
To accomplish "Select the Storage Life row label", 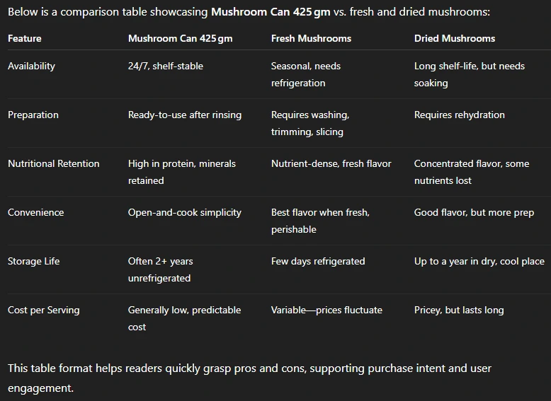I will pos(34,261).
